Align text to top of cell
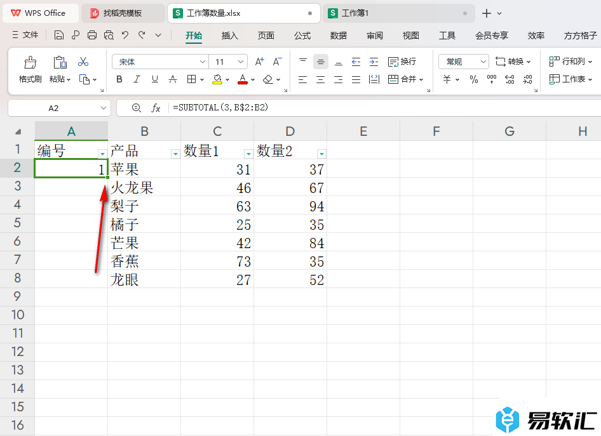 [x=303, y=62]
